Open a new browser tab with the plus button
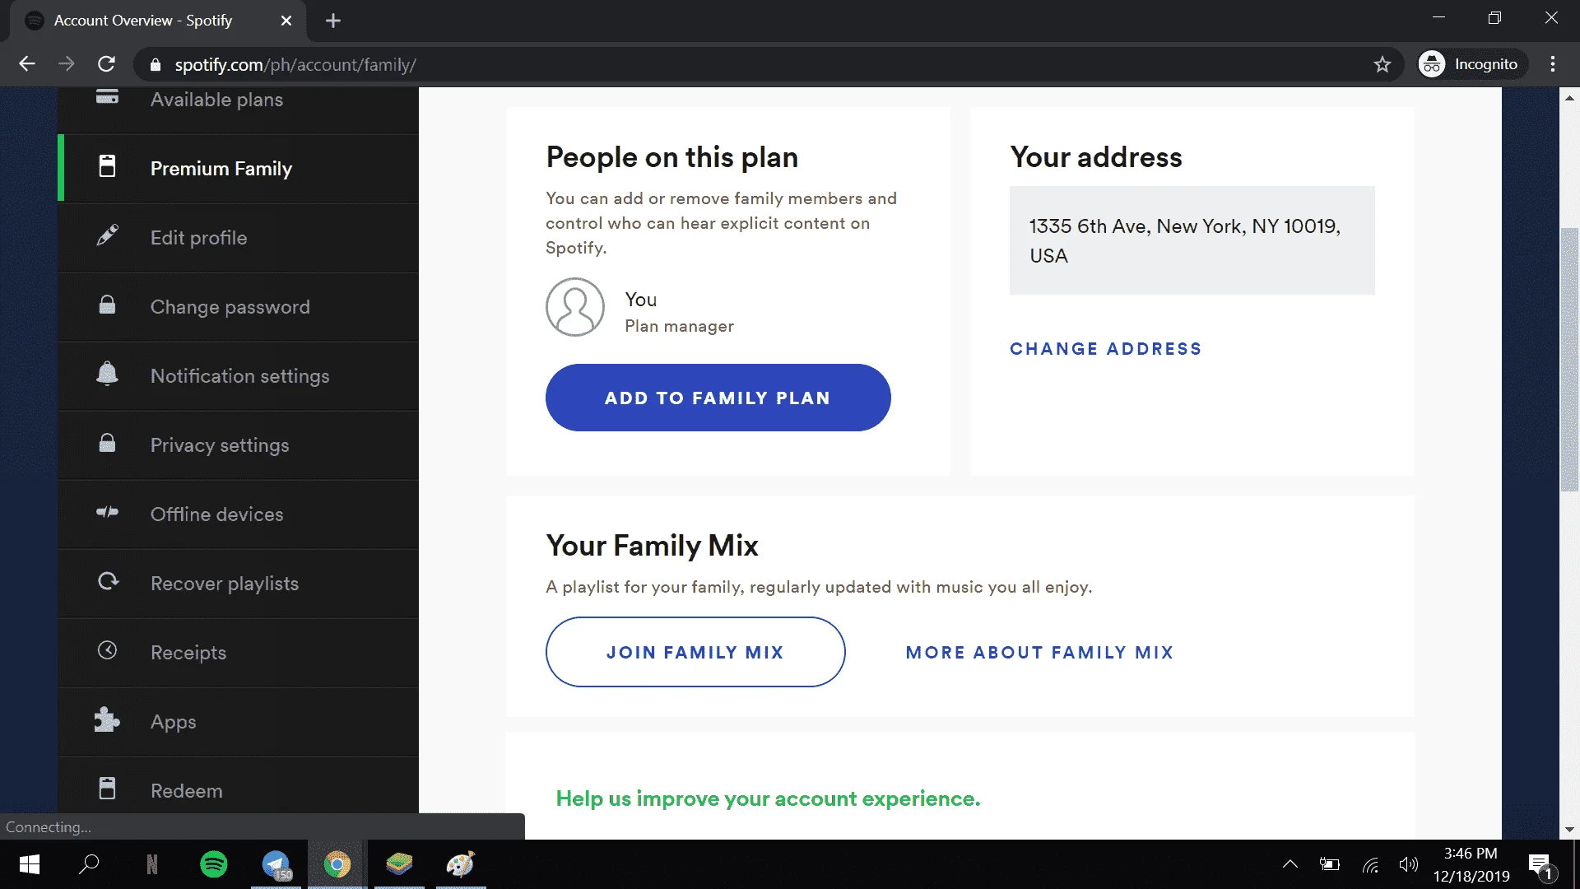This screenshot has width=1580, height=889. coord(333,21)
